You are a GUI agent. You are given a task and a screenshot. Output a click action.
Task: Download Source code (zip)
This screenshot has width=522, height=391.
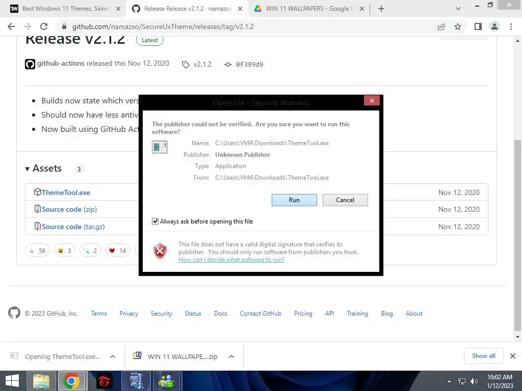[69, 209]
